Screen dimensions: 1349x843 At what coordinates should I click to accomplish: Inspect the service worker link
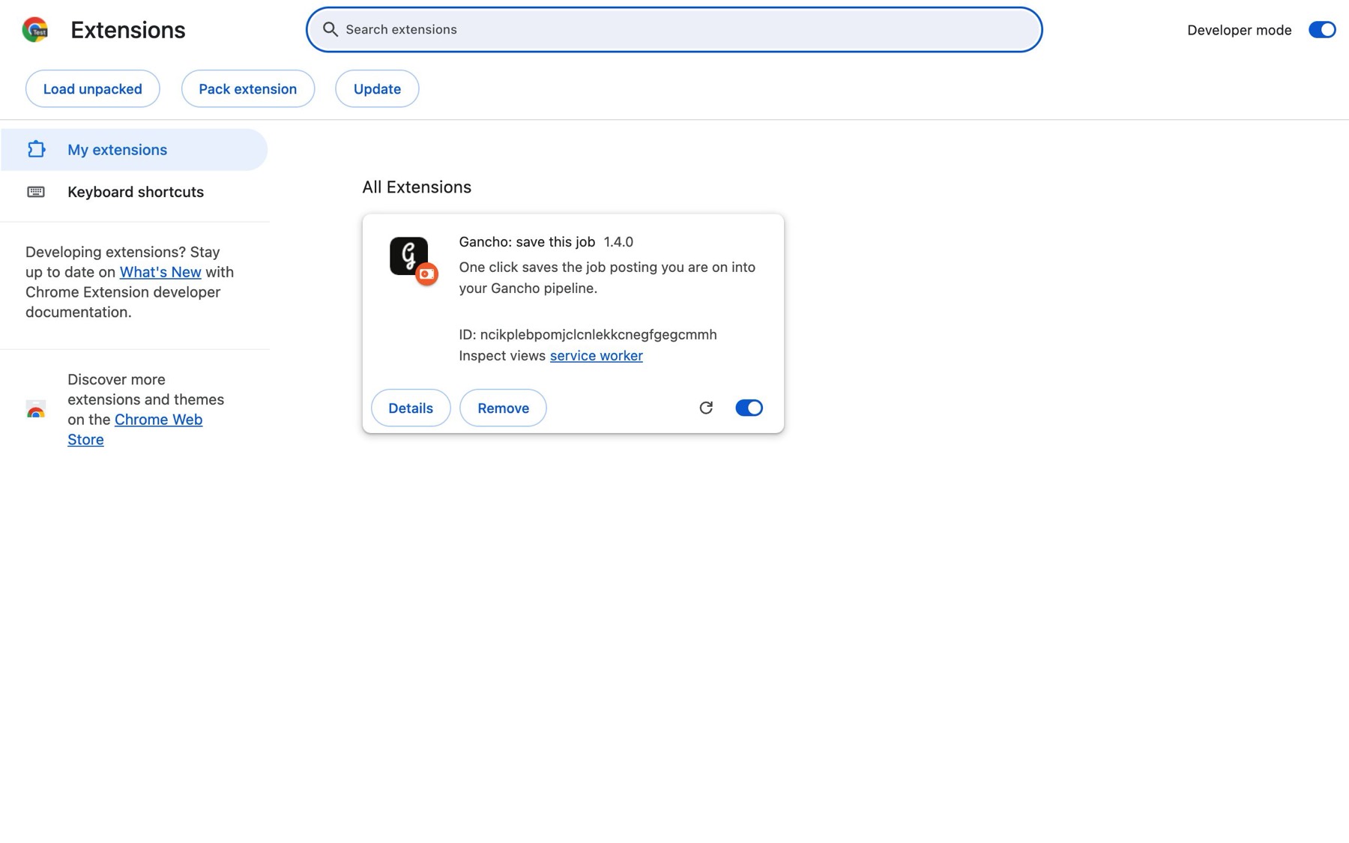pos(596,356)
